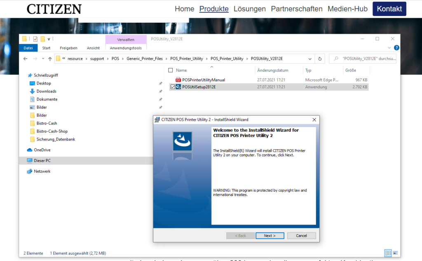422x261 pixels.
Task: Click the InstallShield Wizard title bar icon
Action: click(x=157, y=120)
